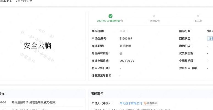Click the 商标注册申请-受理通知书发文-结束 row

point(34,102)
